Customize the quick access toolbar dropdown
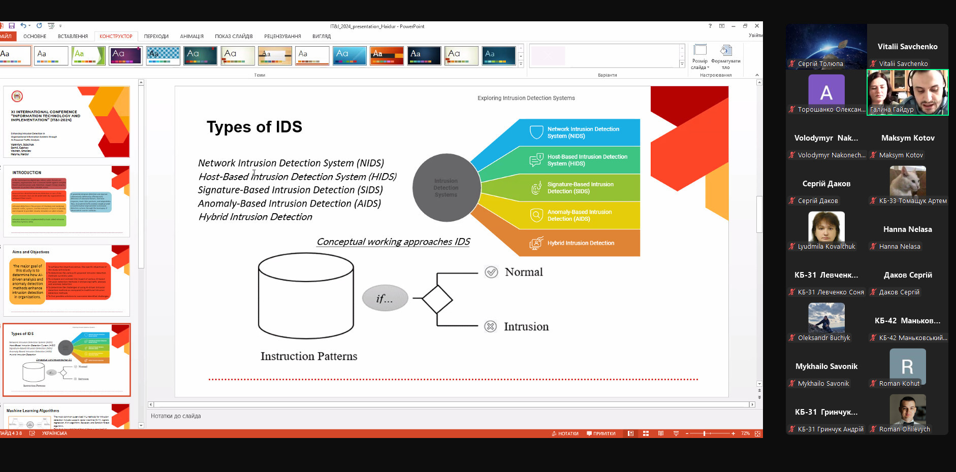 click(60, 26)
